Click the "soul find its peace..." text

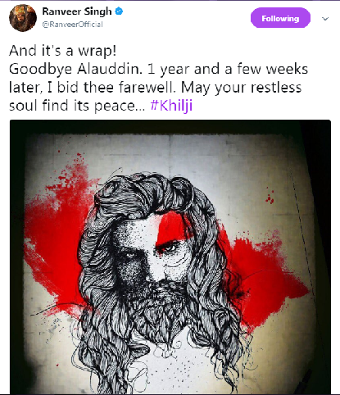[x=77, y=106]
